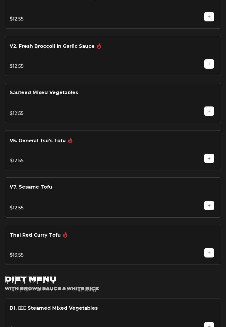Screen dimensions: 226x327
Task: Add V7 Sesame Tofu using plus icon
Action: click(209, 206)
